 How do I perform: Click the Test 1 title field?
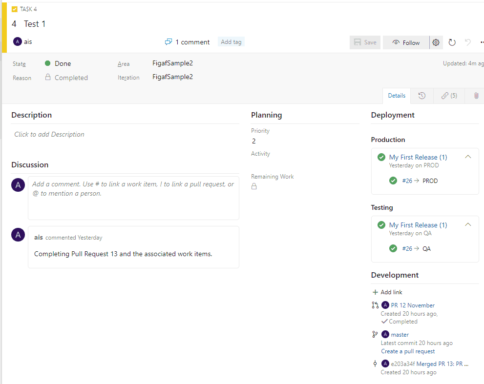pyautogui.click(x=35, y=24)
